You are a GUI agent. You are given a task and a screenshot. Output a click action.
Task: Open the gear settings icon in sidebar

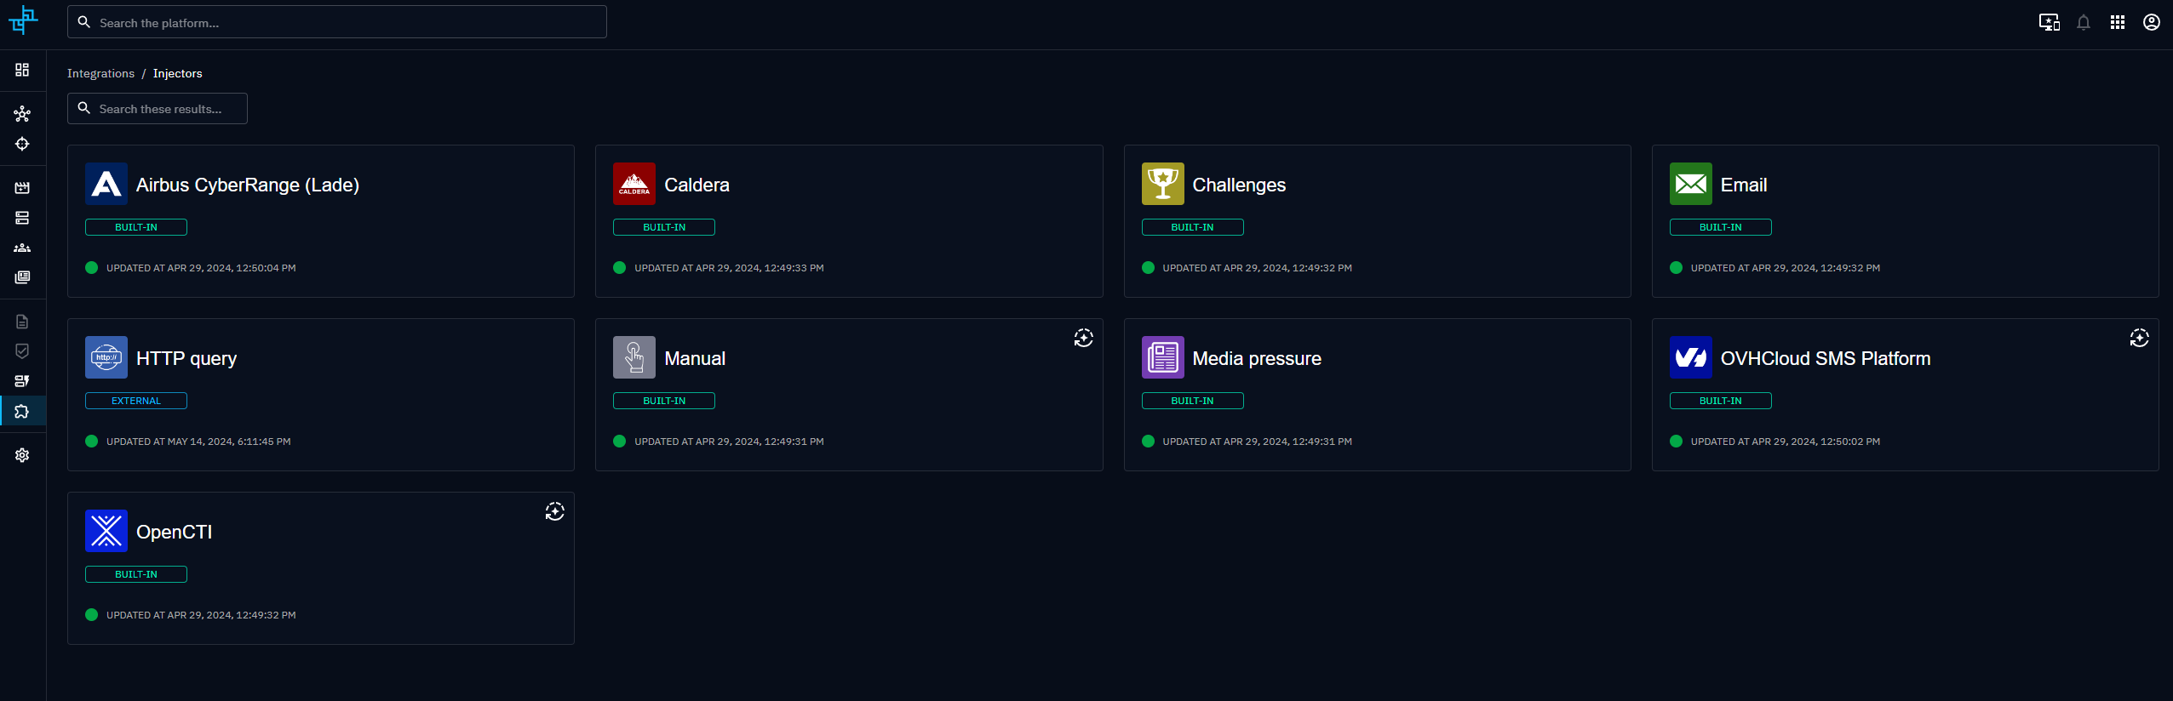(22, 455)
